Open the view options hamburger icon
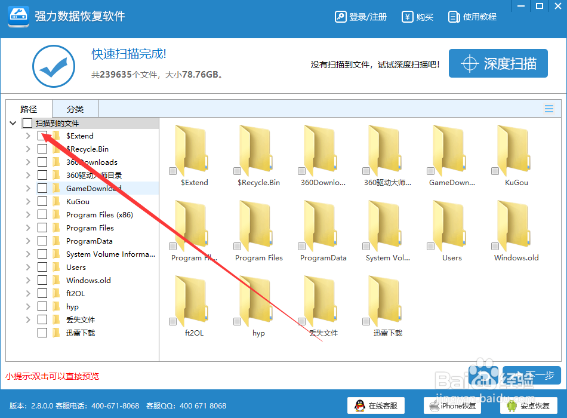This screenshot has width=567, height=418. pos(548,108)
